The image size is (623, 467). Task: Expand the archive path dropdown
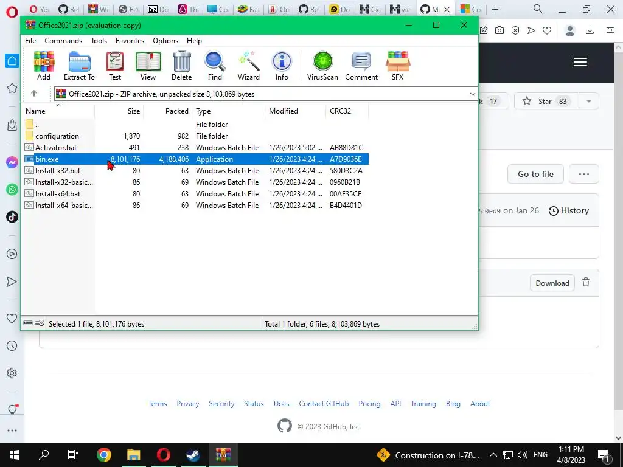[x=472, y=94]
